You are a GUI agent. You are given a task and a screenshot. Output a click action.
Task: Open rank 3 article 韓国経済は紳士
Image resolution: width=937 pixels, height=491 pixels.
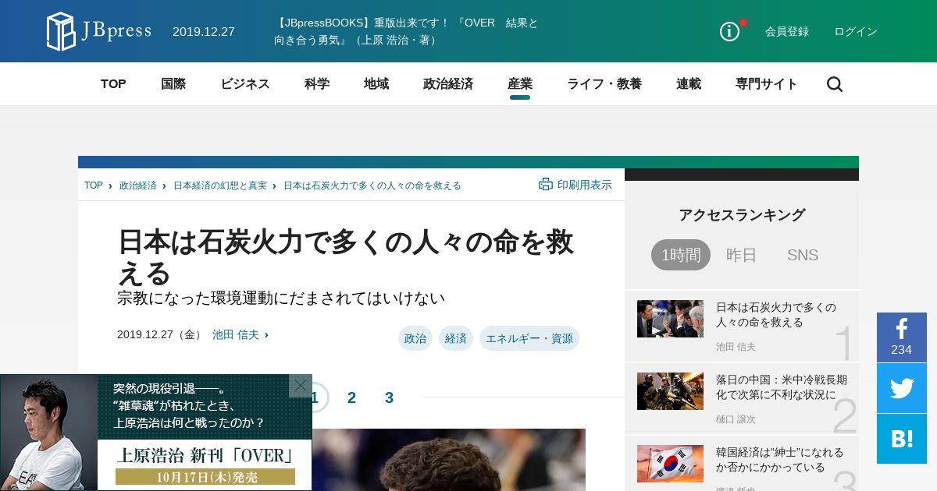click(x=780, y=460)
